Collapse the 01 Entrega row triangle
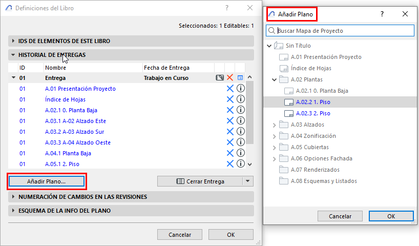This screenshot has height=246, width=419. coord(13,78)
